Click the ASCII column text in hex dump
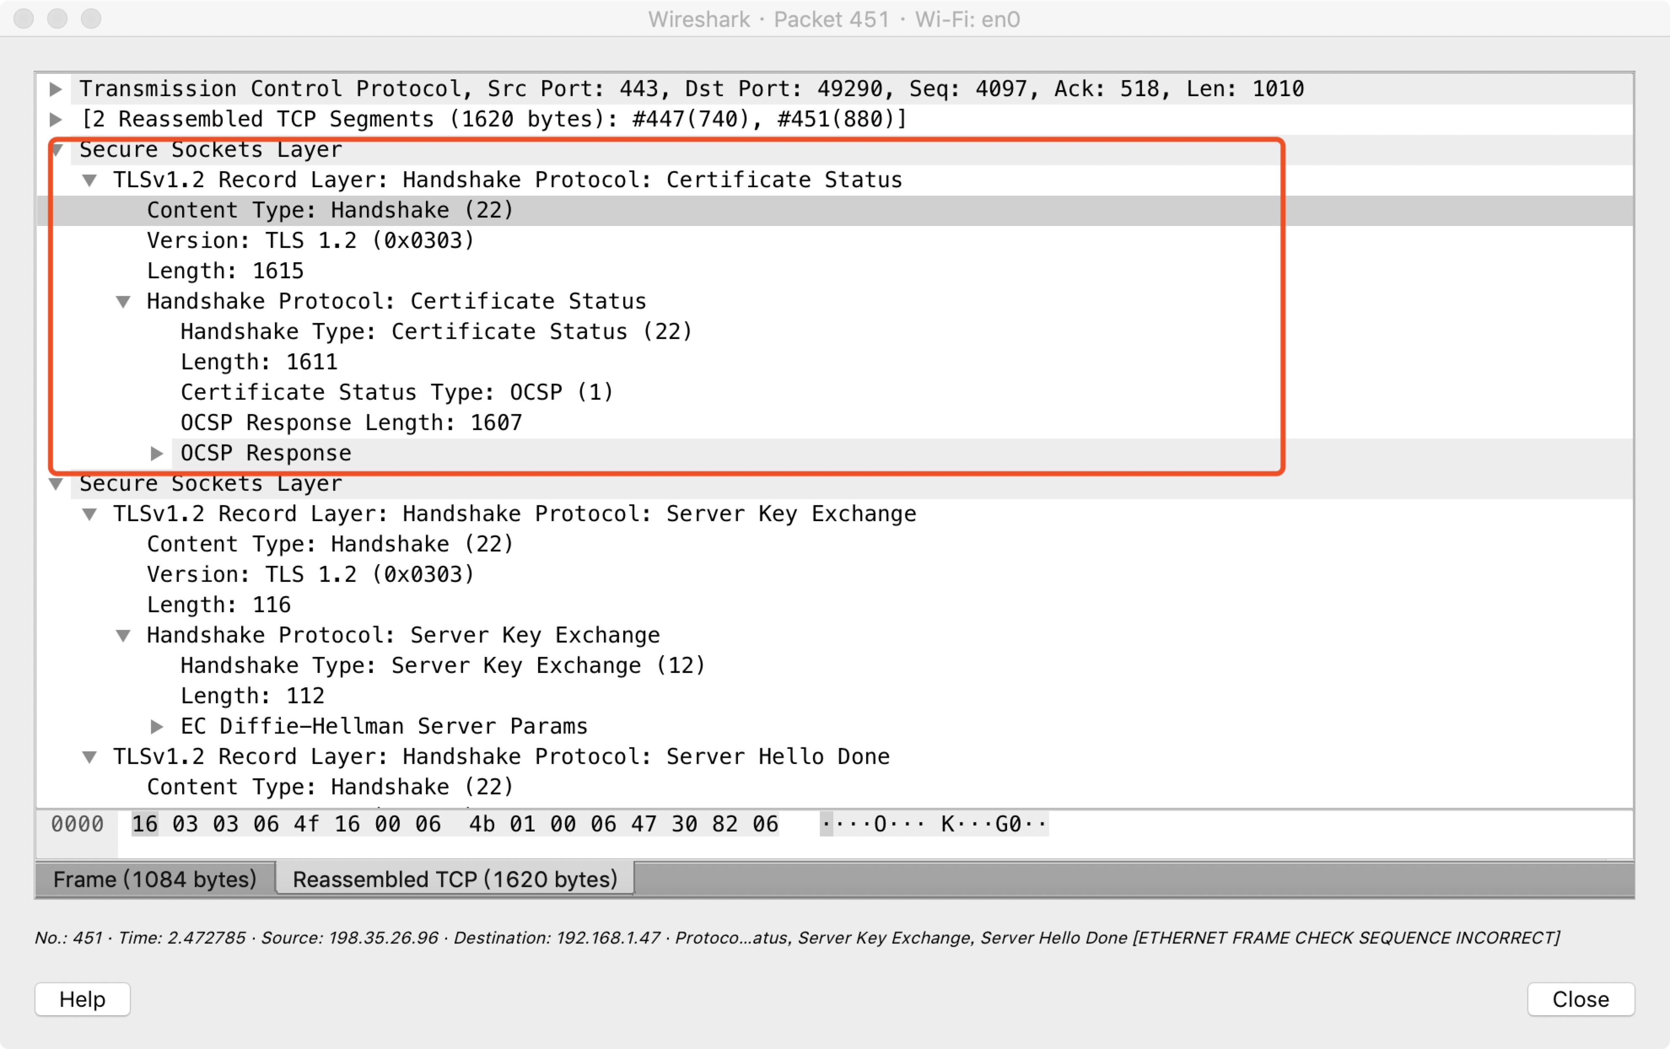 tap(934, 824)
